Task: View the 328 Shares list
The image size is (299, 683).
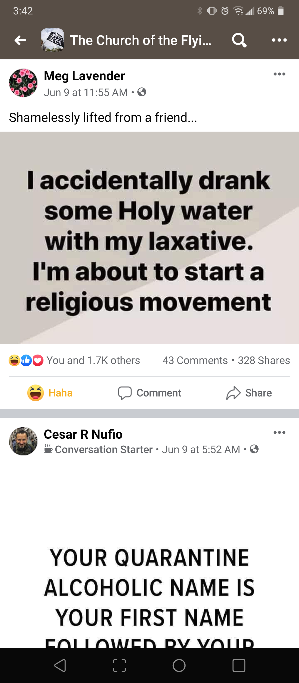Action: coord(264,360)
